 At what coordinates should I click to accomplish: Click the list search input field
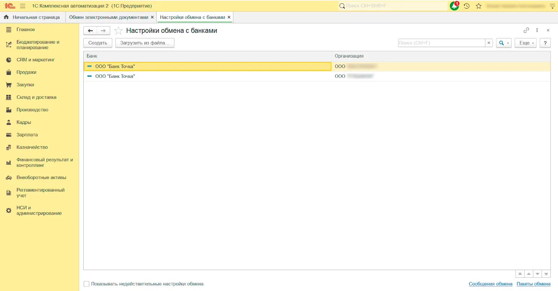tap(441, 43)
